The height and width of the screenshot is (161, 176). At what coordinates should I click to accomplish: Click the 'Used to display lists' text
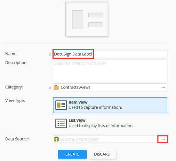(x=101, y=126)
